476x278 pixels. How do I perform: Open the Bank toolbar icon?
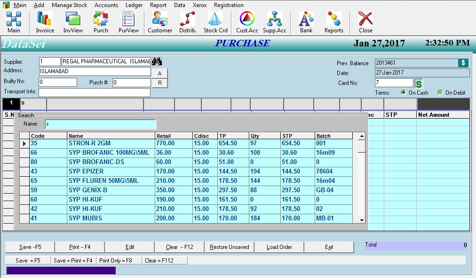click(306, 22)
